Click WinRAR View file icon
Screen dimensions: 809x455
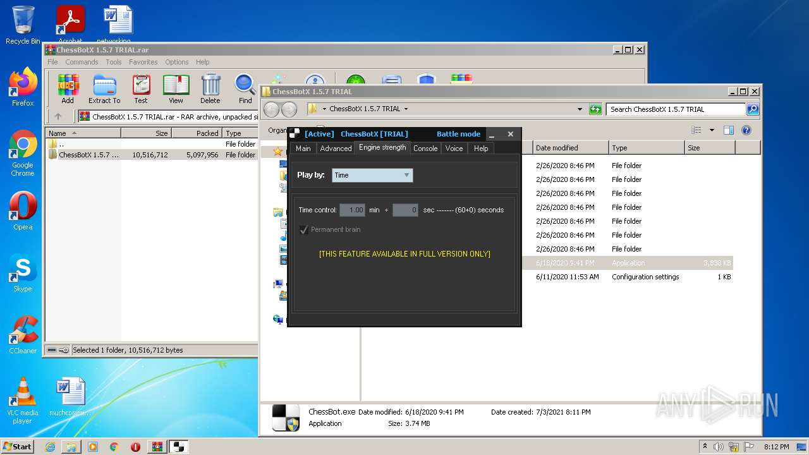[176, 88]
